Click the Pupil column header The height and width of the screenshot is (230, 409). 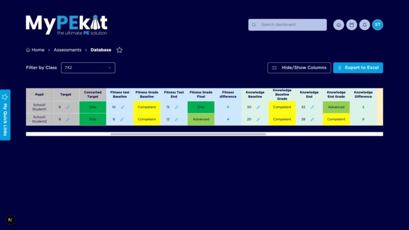pyautogui.click(x=39, y=94)
